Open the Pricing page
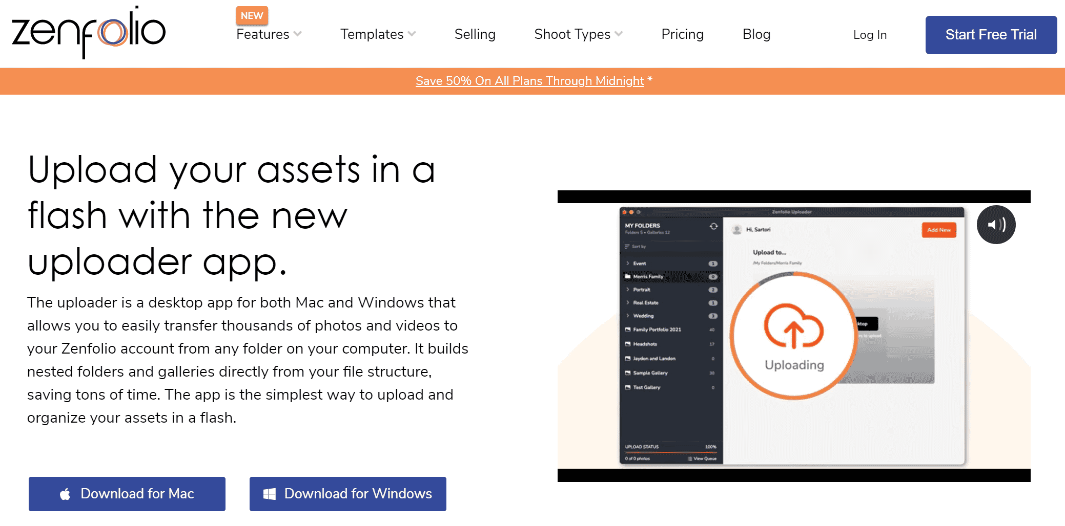This screenshot has height=526, width=1065. coord(682,34)
